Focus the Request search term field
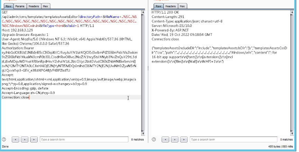 click(84, 140)
